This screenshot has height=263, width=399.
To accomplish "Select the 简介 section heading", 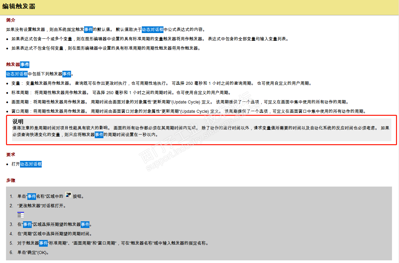I will (x=11, y=20).
